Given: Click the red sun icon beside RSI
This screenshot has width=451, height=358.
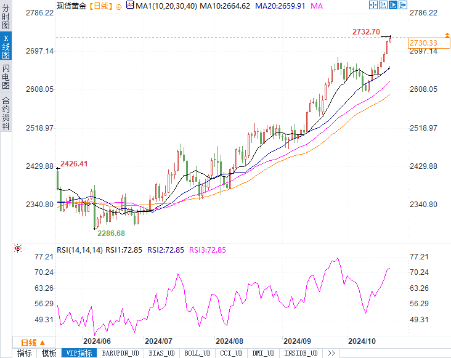Looking at the screenshot, I should pyautogui.click(x=18, y=249).
